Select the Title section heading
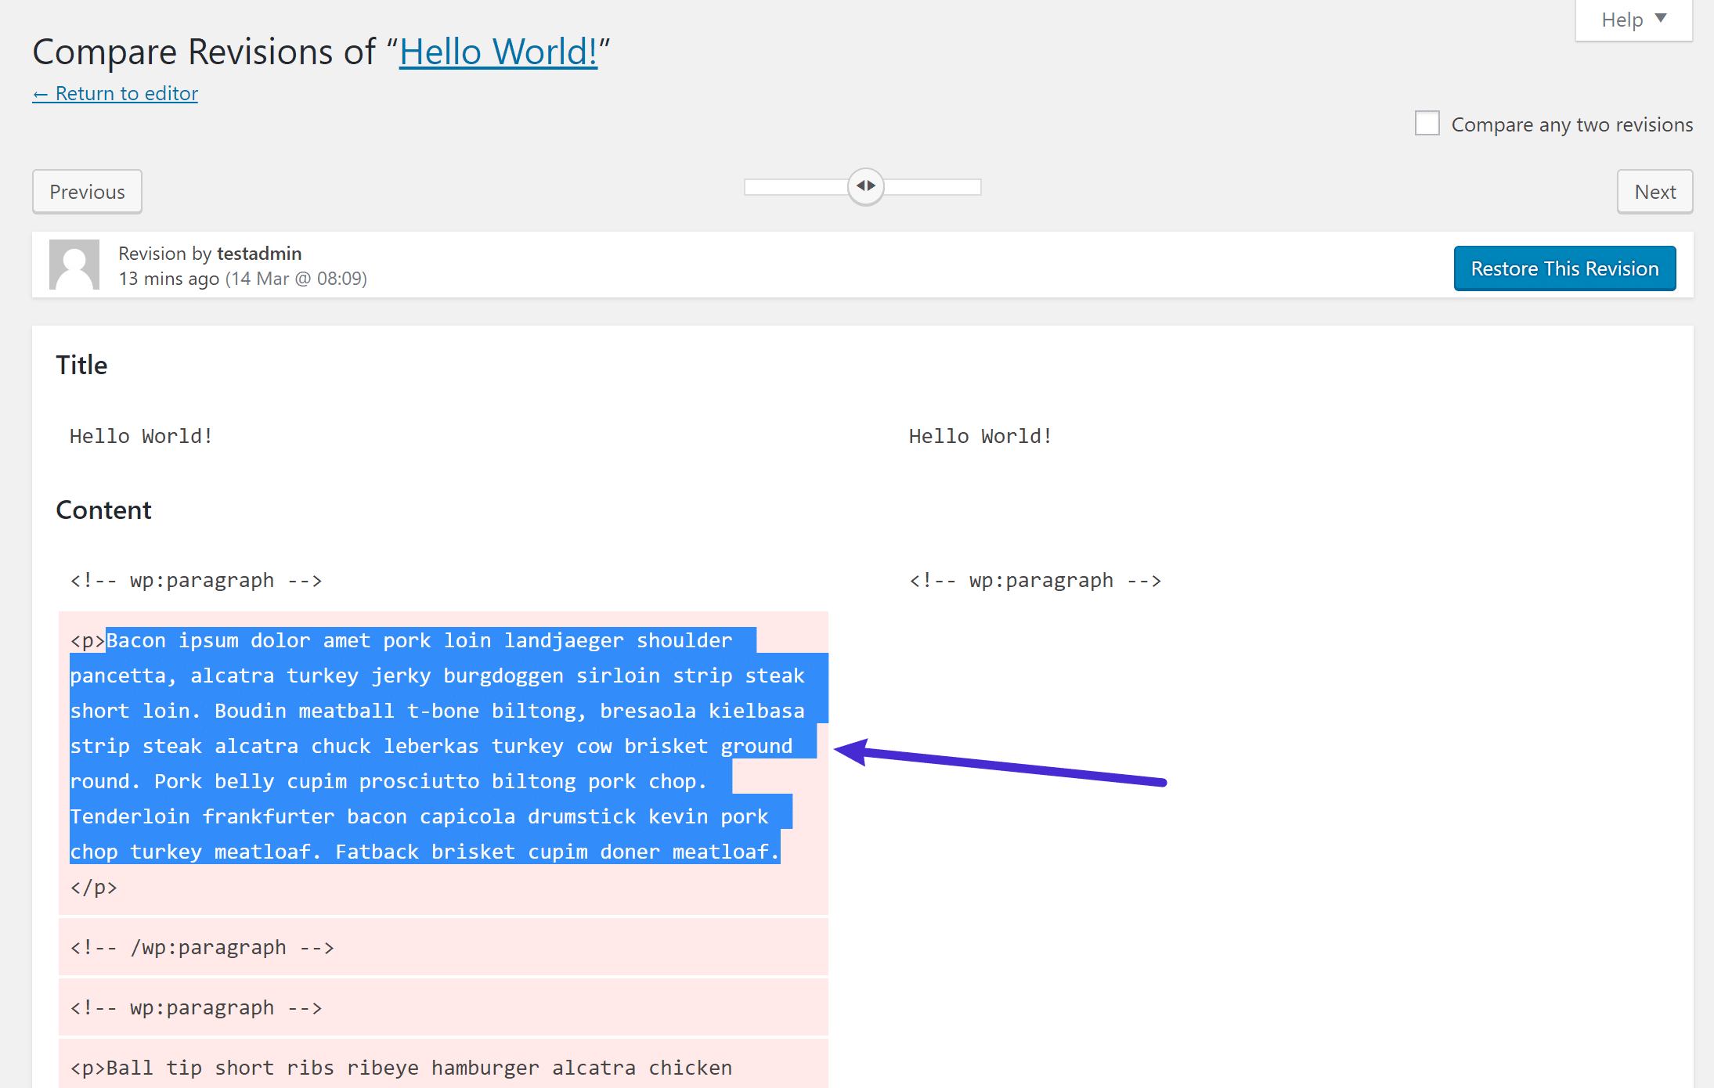Screen dimensions: 1714x1088 click(x=81, y=363)
